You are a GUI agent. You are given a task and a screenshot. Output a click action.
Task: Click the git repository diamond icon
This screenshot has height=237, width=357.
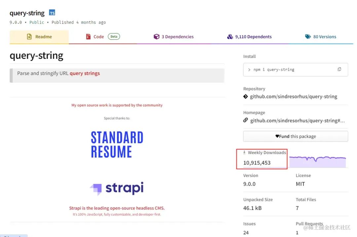[x=245, y=97]
